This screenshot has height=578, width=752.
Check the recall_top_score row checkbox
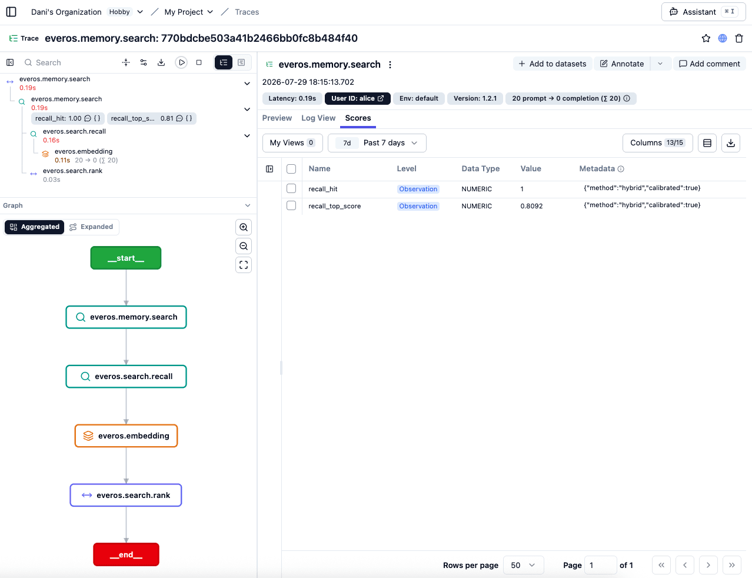tap(291, 205)
